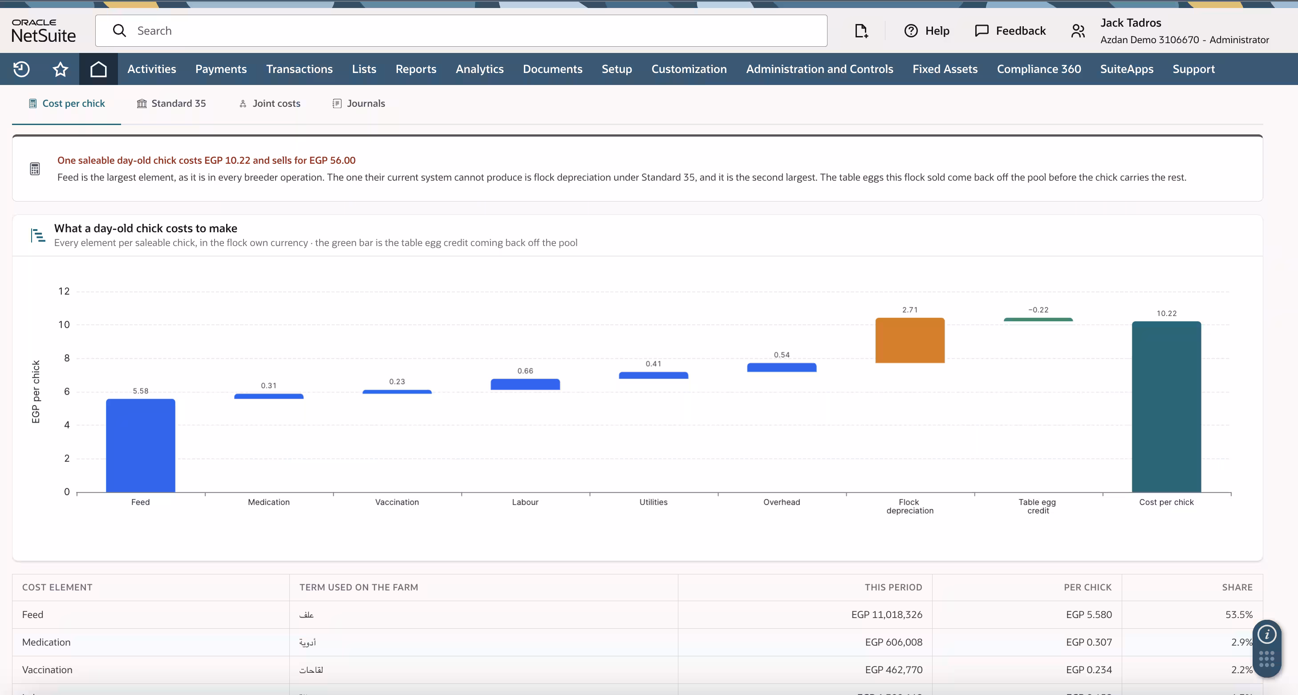This screenshot has width=1298, height=695.
Task: Open the Payments menu
Action: tap(221, 69)
